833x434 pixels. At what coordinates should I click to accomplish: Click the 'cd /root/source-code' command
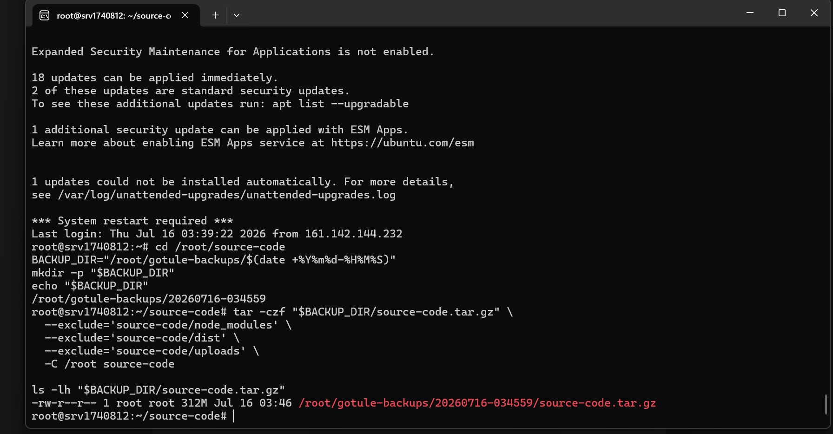point(220,247)
